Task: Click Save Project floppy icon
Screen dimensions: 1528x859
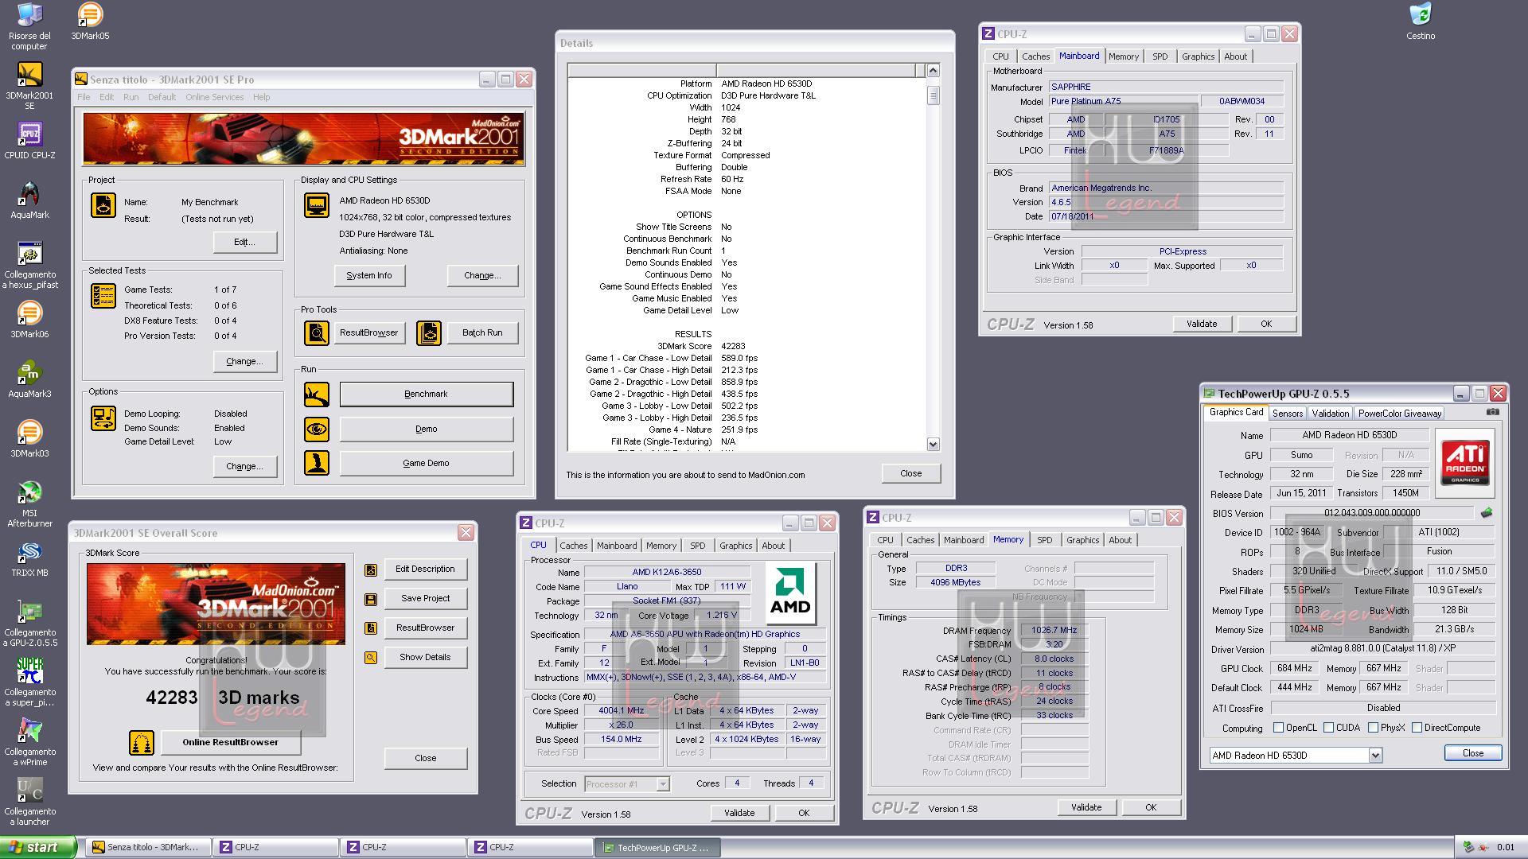Action: click(371, 599)
